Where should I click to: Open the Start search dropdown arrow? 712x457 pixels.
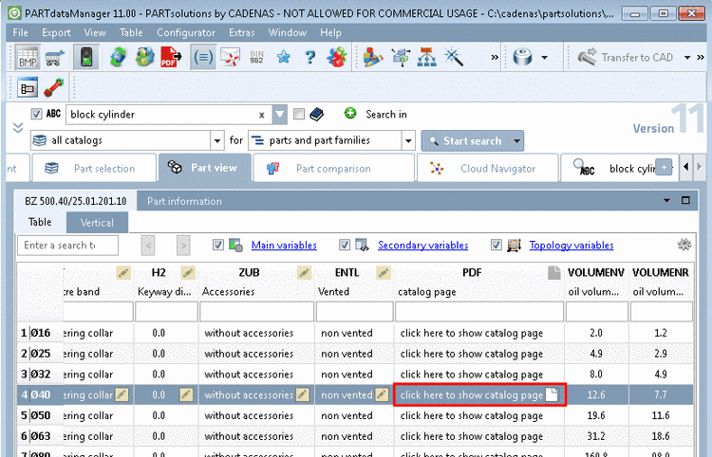click(x=516, y=141)
